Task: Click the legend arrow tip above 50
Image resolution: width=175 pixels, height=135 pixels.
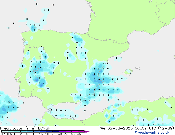Action: click(x=87, y=131)
